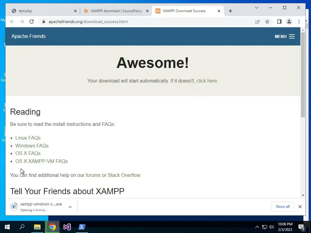This screenshot has height=233, width=311.
Task: Open the tab search dropdown
Action: coord(256,8)
